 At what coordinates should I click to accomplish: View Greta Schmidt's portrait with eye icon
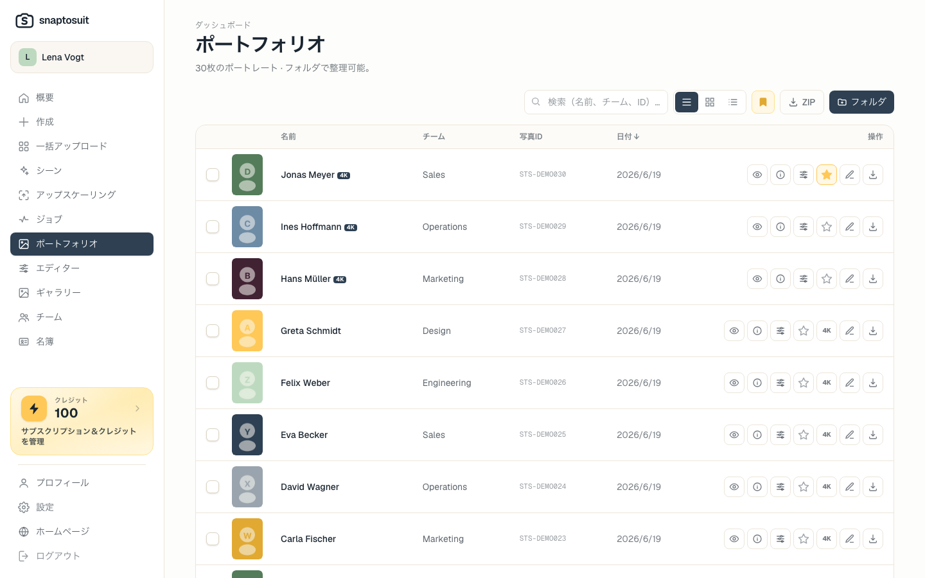(x=734, y=331)
